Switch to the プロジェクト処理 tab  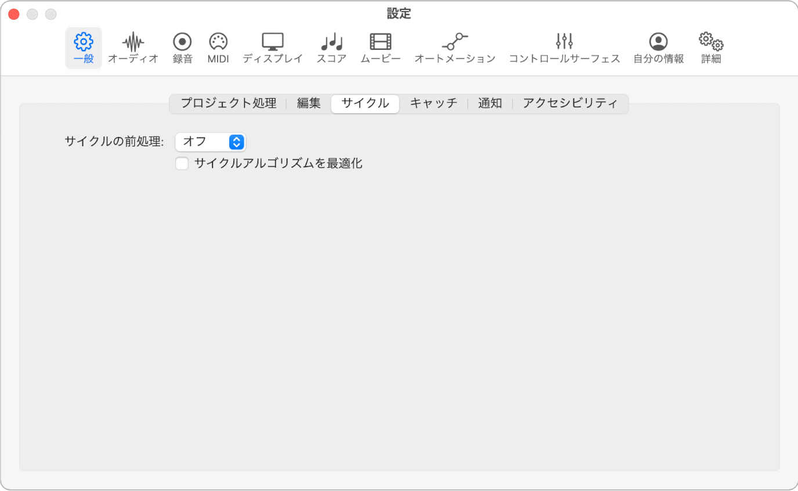tap(229, 104)
